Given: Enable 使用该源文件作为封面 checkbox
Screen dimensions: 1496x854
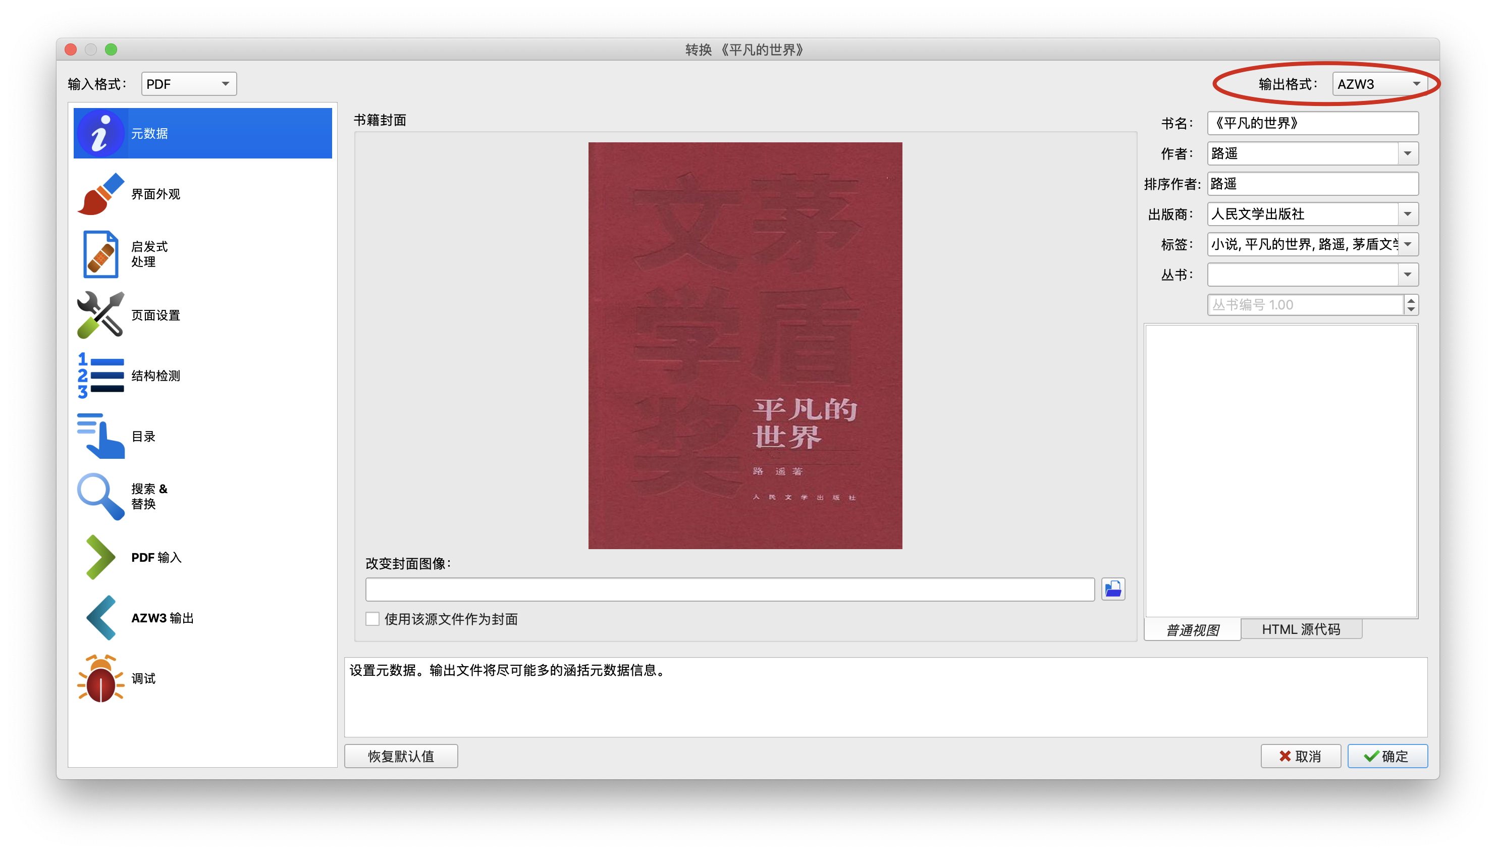Looking at the screenshot, I should [372, 619].
